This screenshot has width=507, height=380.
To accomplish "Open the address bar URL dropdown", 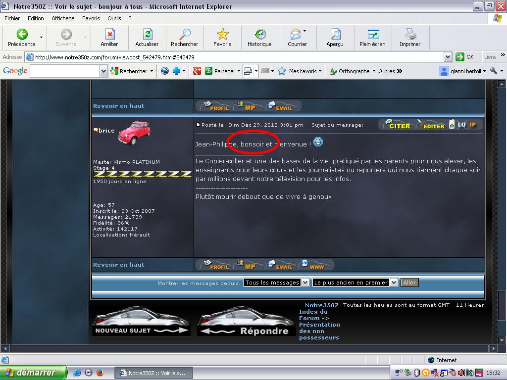I will [x=448, y=57].
